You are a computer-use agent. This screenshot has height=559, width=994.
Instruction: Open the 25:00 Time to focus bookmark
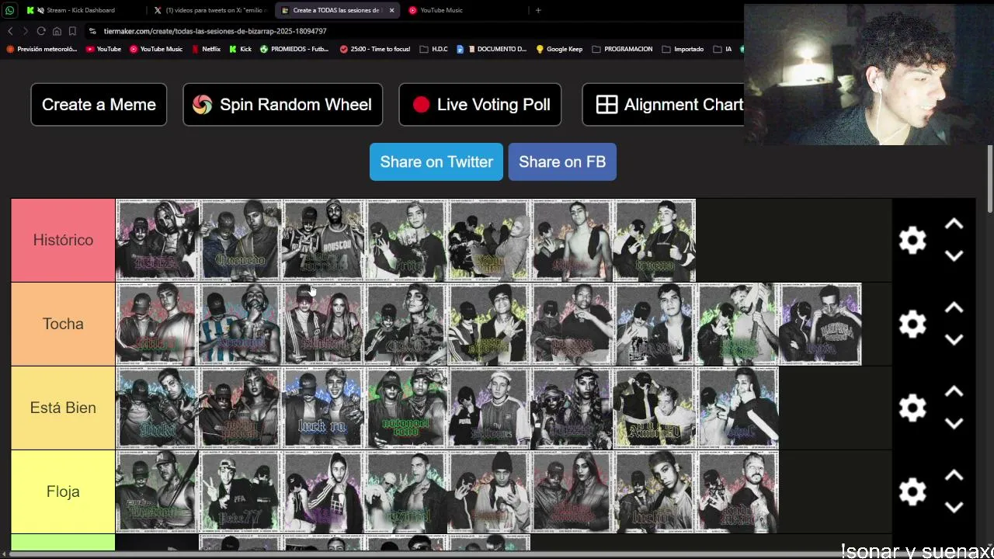click(x=375, y=49)
